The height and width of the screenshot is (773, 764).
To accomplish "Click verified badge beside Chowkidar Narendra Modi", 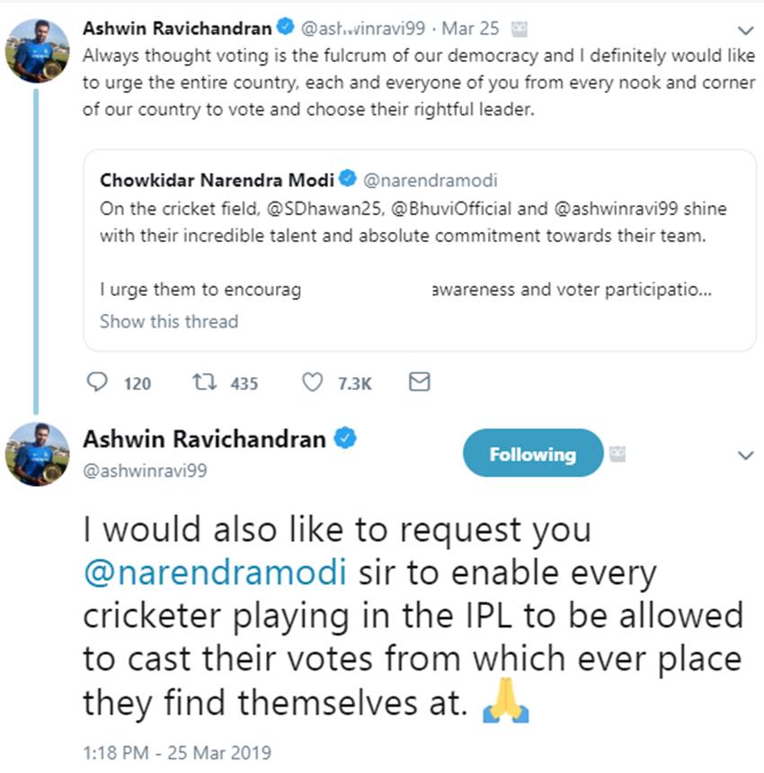I will (348, 178).
